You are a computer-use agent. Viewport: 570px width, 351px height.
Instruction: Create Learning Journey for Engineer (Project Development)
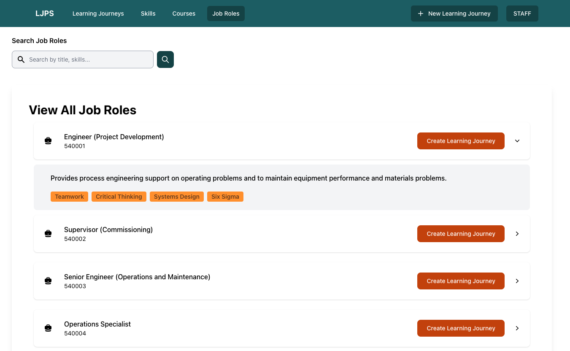pyautogui.click(x=461, y=141)
